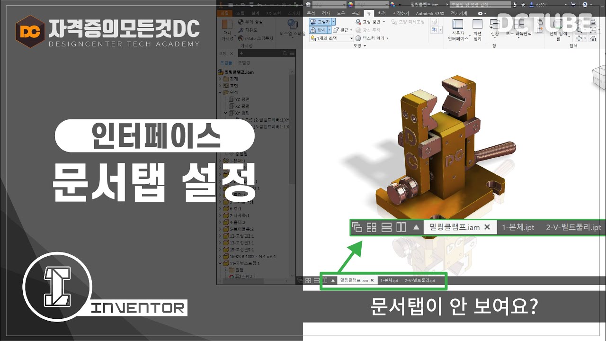The height and width of the screenshot is (341, 606).
Task: Toggle iMate 그림문자 glyph display
Action: click(x=255, y=38)
